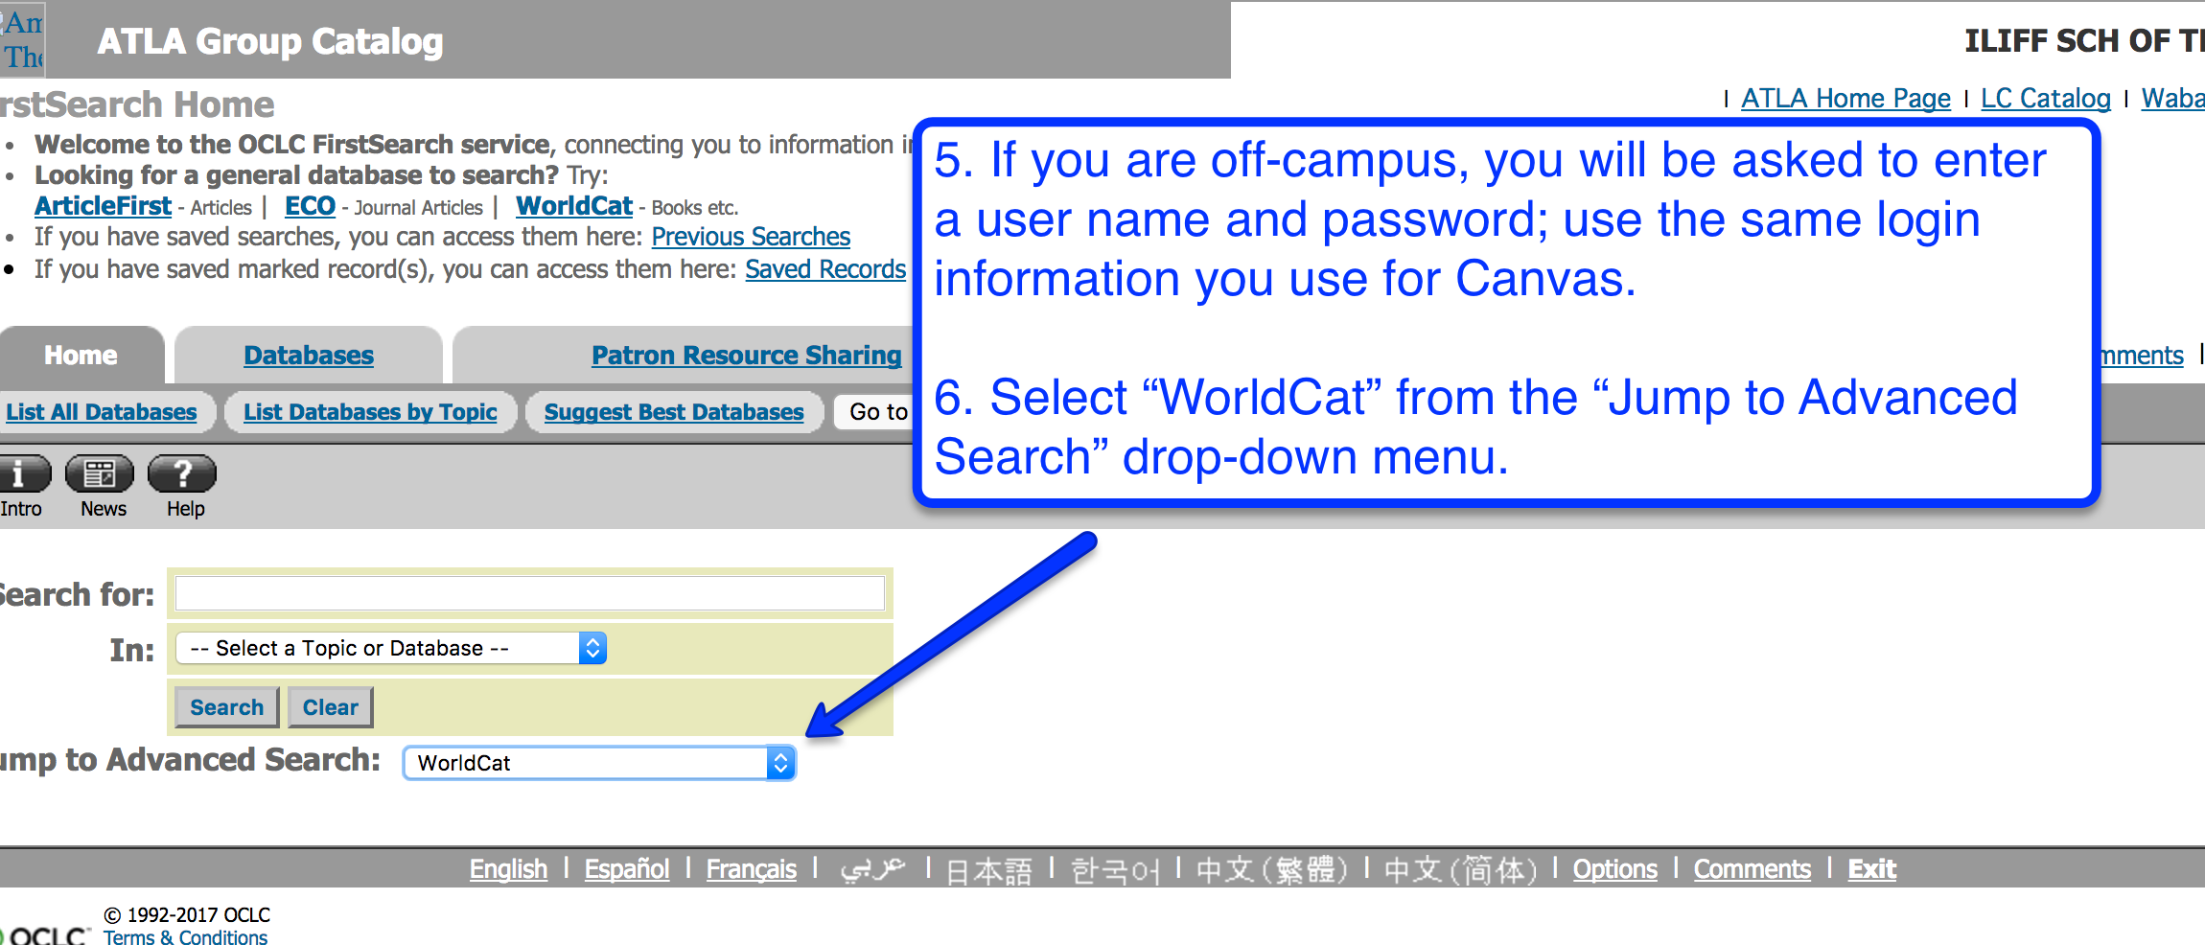
Task: Open the News icon
Action: [100, 473]
